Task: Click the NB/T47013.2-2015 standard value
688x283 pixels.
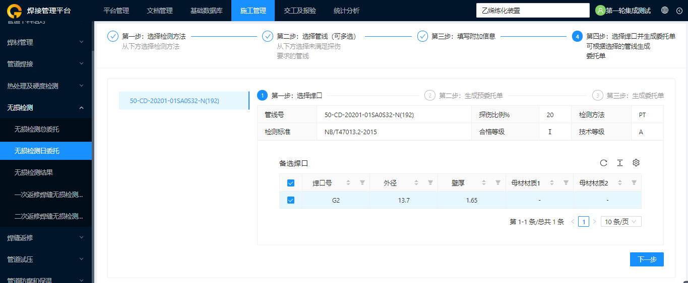Action: (x=351, y=132)
